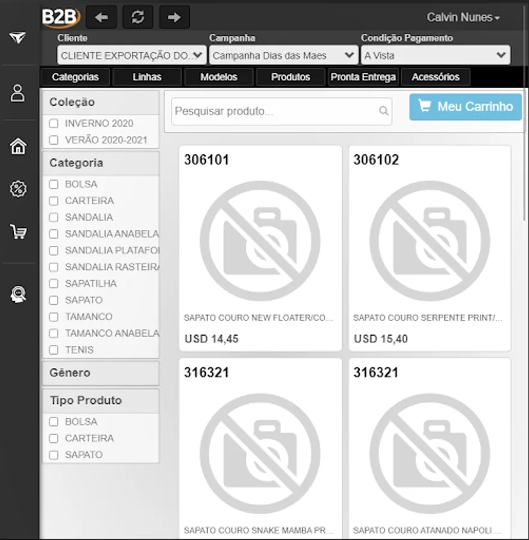Click the product 306102 placeholder image
The width and height of the screenshot is (529, 540).
point(430,241)
